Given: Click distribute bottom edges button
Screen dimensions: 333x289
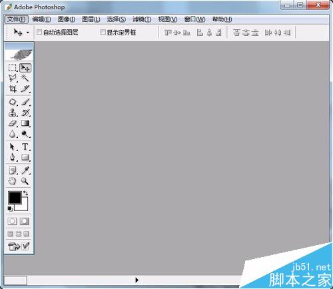Looking at the screenshot, I should (255, 33).
